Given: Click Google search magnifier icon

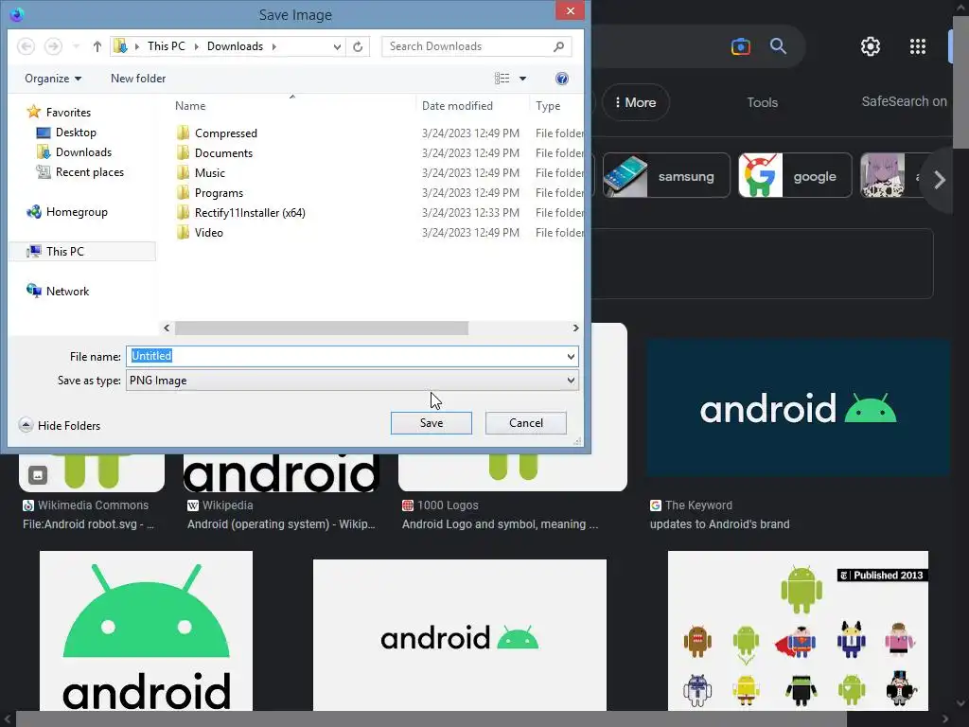Looking at the screenshot, I should coord(778,45).
